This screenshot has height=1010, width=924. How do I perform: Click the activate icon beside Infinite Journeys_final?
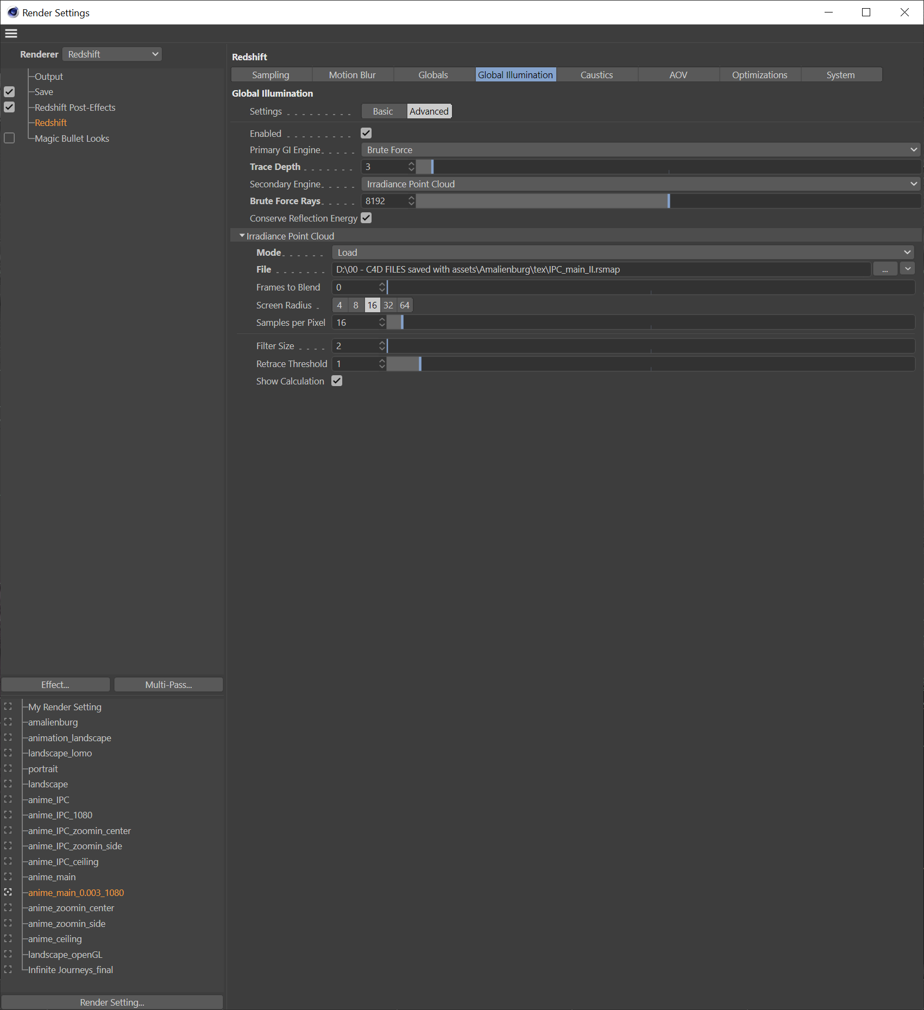pyautogui.click(x=8, y=969)
